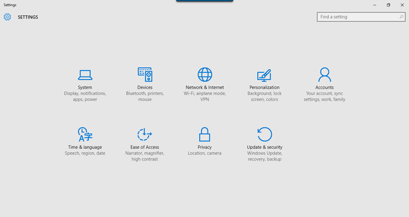Click the search magnifier icon
Screen dimensions: 409x217
pyautogui.click(x=401, y=17)
